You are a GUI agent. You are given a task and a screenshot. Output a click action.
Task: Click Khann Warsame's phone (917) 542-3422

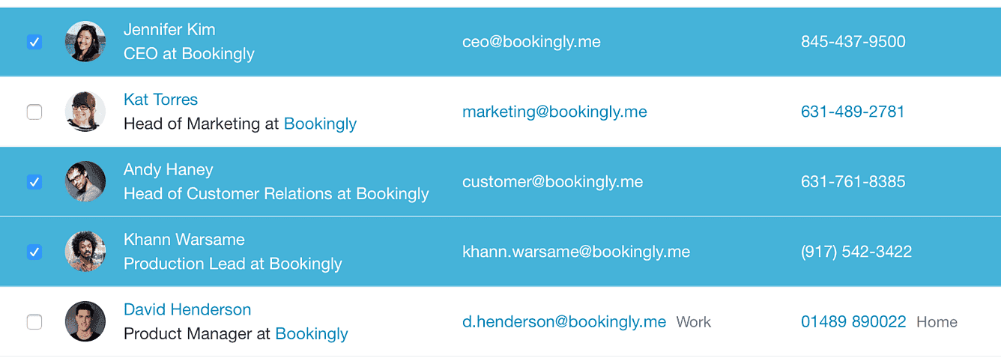pos(856,252)
